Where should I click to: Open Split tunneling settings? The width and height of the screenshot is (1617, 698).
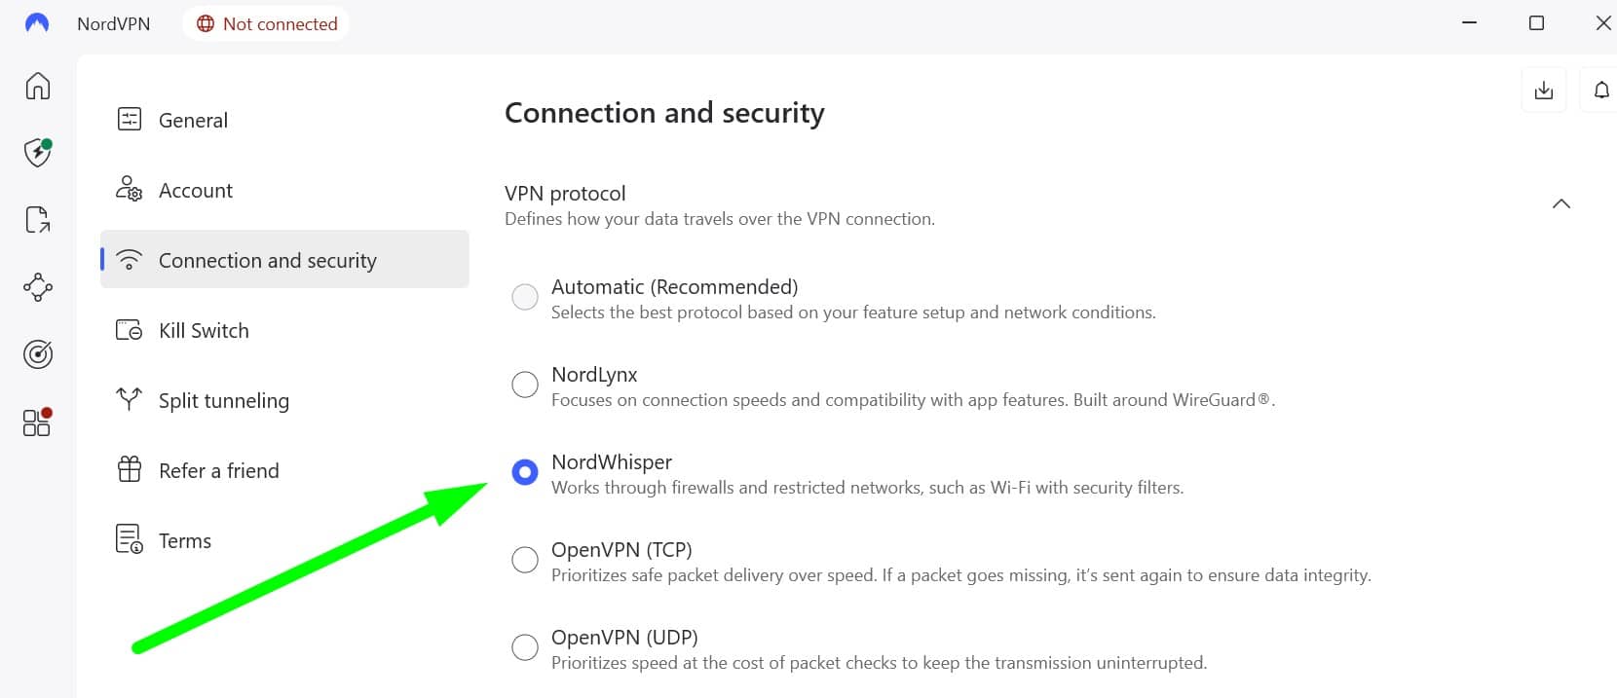tap(284, 400)
